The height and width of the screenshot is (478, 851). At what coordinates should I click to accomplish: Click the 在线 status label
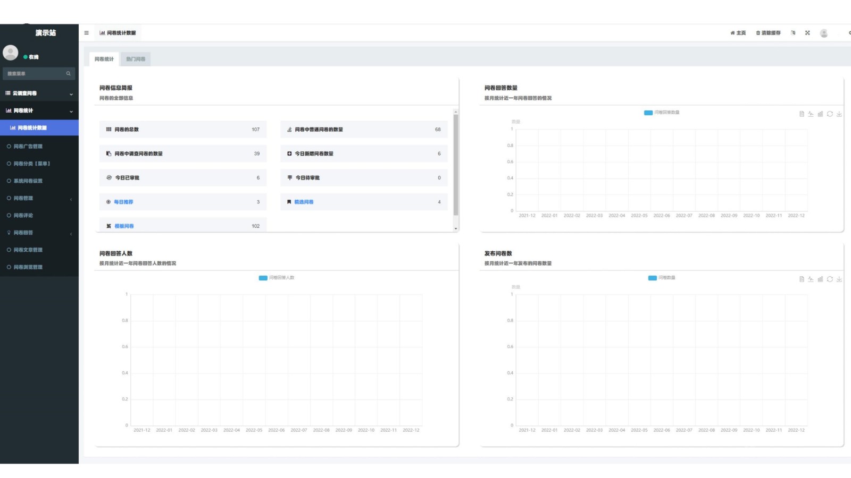point(34,57)
